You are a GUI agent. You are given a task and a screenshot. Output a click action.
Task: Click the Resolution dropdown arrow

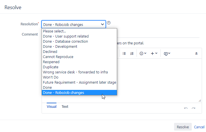102,24
